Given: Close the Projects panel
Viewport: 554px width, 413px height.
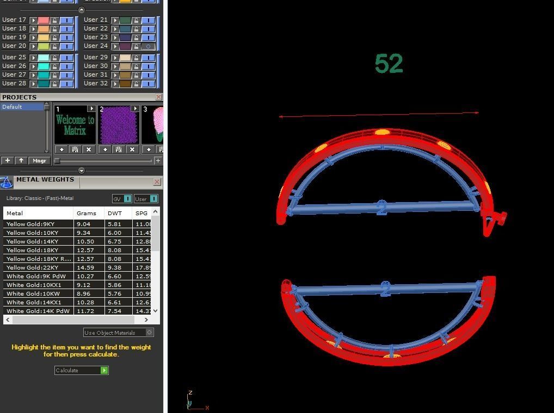Looking at the screenshot, I should point(159,97).
